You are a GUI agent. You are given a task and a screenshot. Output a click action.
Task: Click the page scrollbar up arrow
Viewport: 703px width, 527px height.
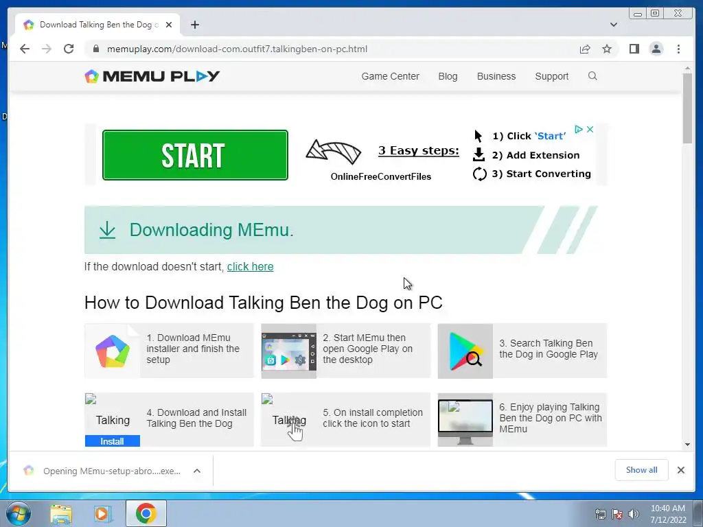click(687, 68)
